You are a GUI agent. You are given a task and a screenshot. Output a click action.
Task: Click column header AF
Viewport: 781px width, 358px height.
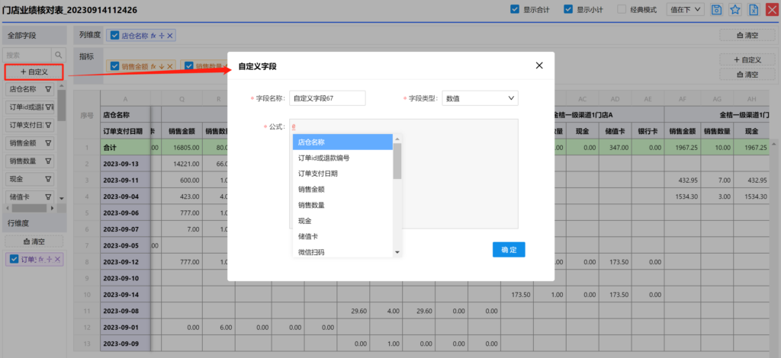[x=683, y=100]
